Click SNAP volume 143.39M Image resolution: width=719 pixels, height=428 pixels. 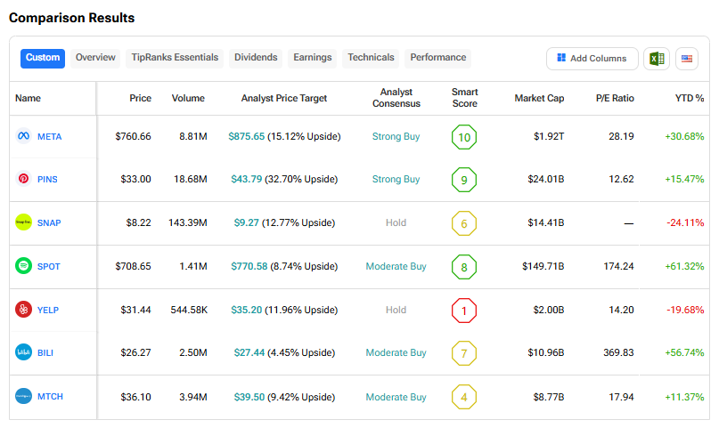pos(187,223)
